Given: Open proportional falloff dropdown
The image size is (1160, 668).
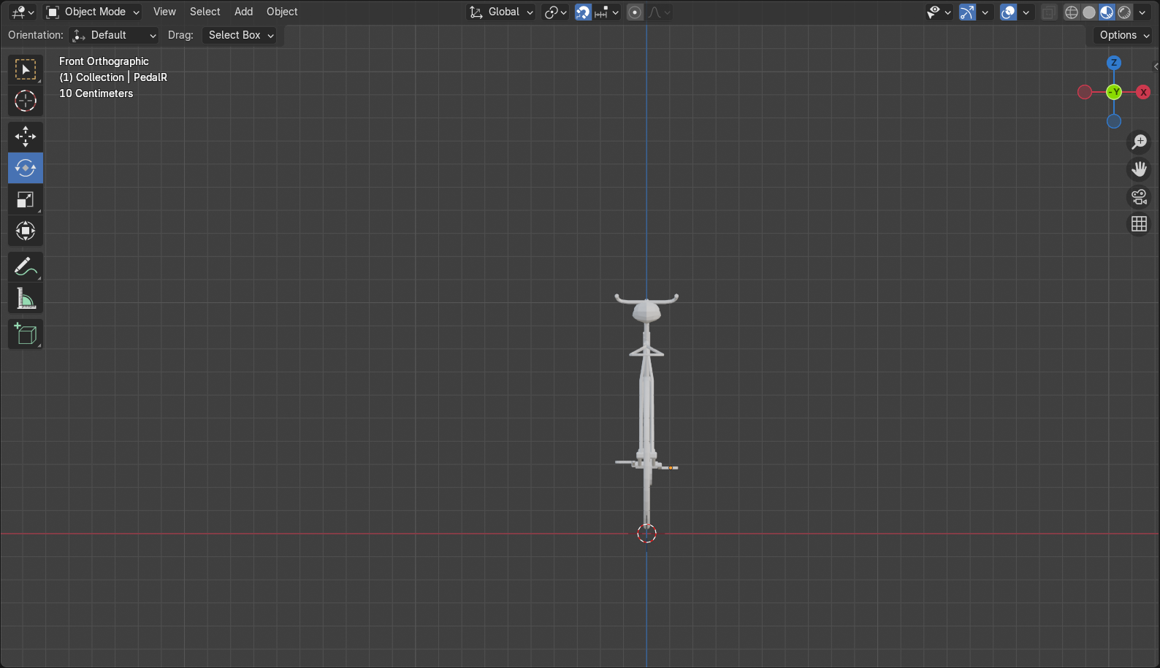Looking at the screenshot, I should 659,12.
